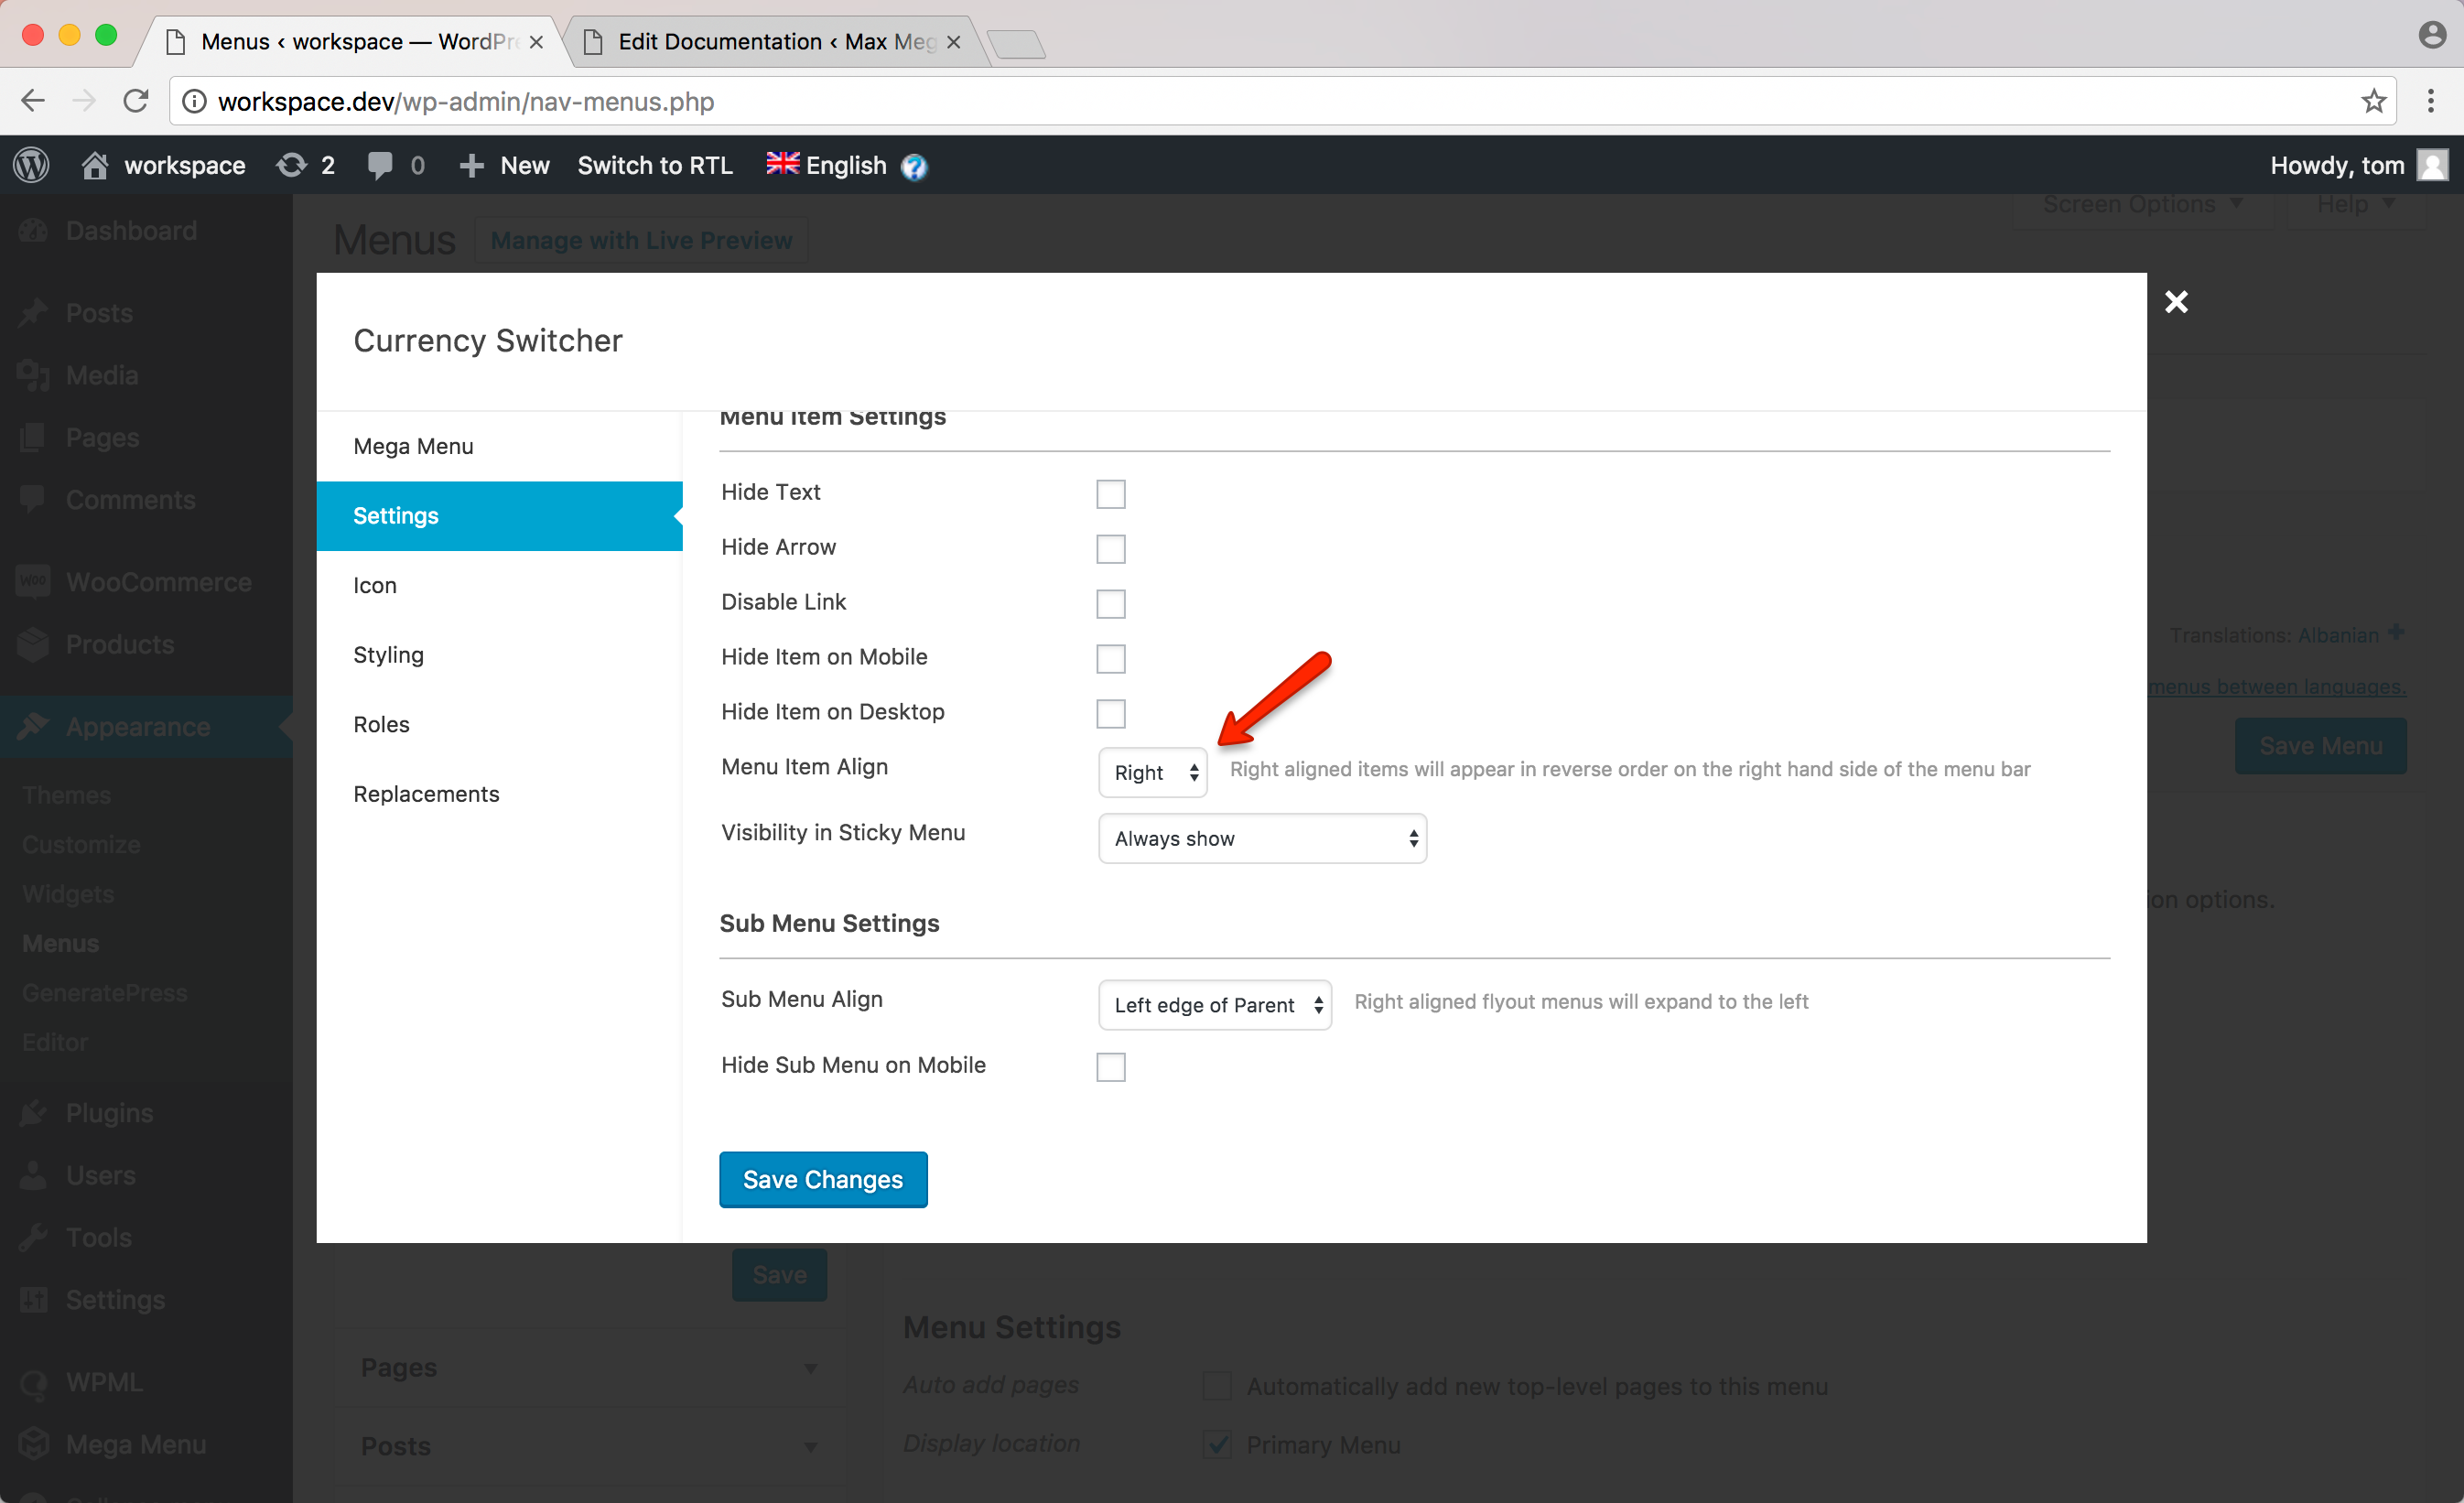Tick the Hide Arrow checkbox

click(x=1110, y=549)
